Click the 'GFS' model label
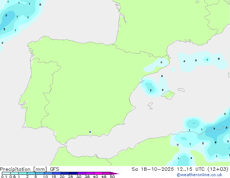The height and width of the screenshot is (178, 230). coord(54,169)
